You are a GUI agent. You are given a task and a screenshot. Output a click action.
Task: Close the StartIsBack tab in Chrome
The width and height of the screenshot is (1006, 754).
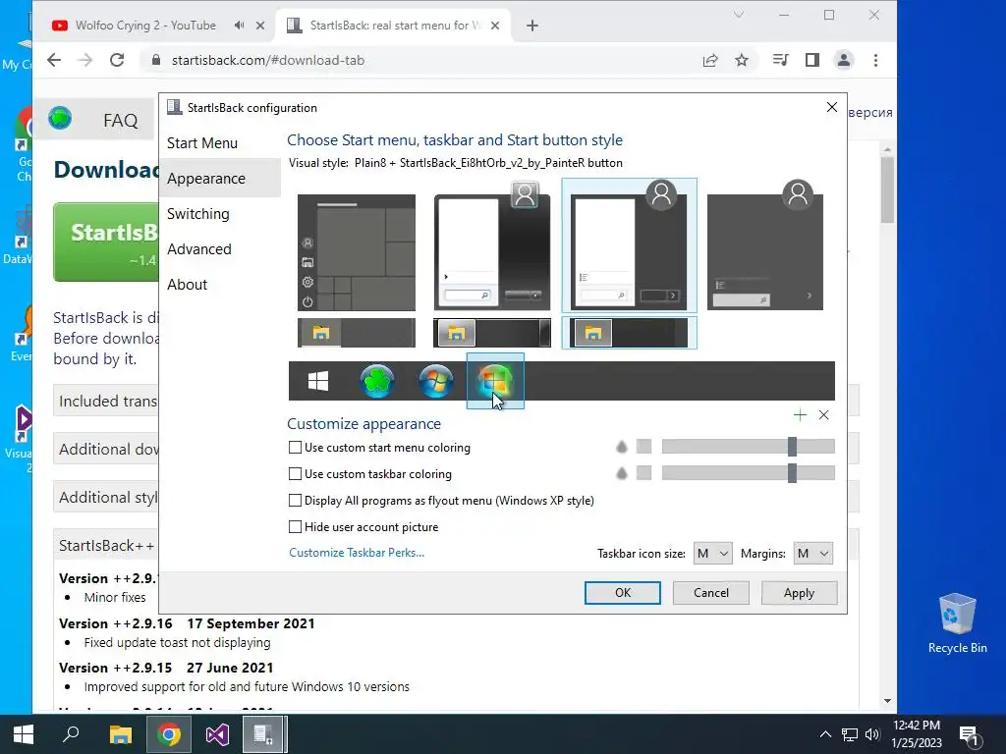pos(495,26)
